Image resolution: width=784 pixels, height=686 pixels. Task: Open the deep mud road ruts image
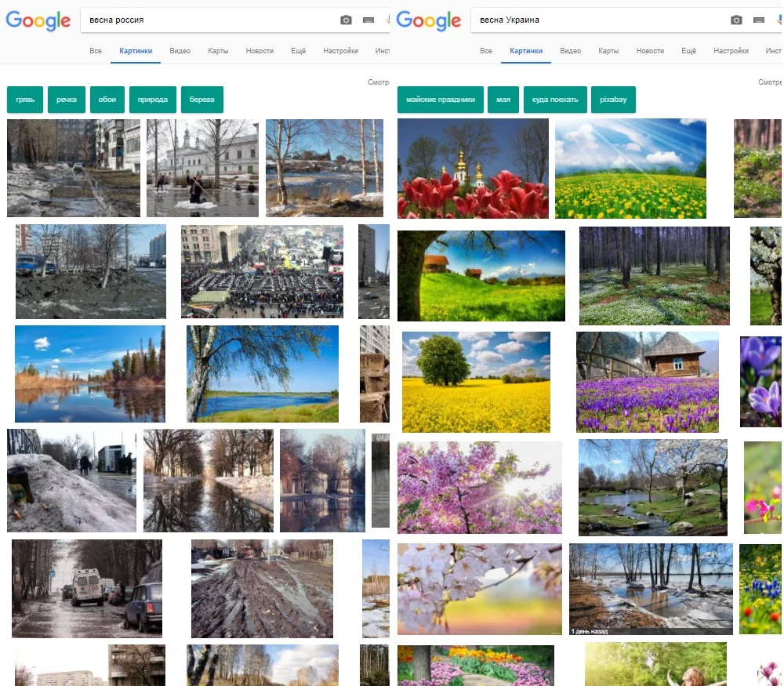[262, 589]
